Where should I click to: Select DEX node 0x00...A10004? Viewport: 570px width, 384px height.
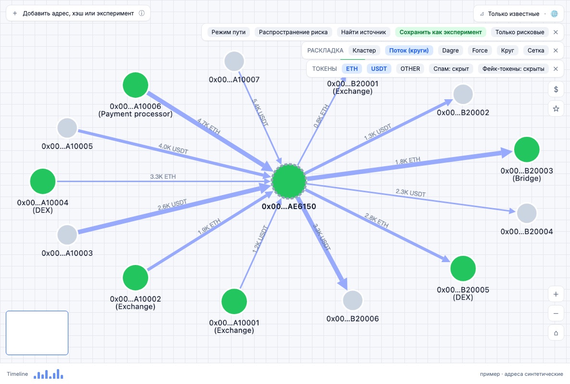(42, 181)
